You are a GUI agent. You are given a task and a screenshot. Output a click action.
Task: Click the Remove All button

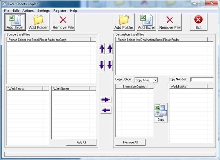130,142
